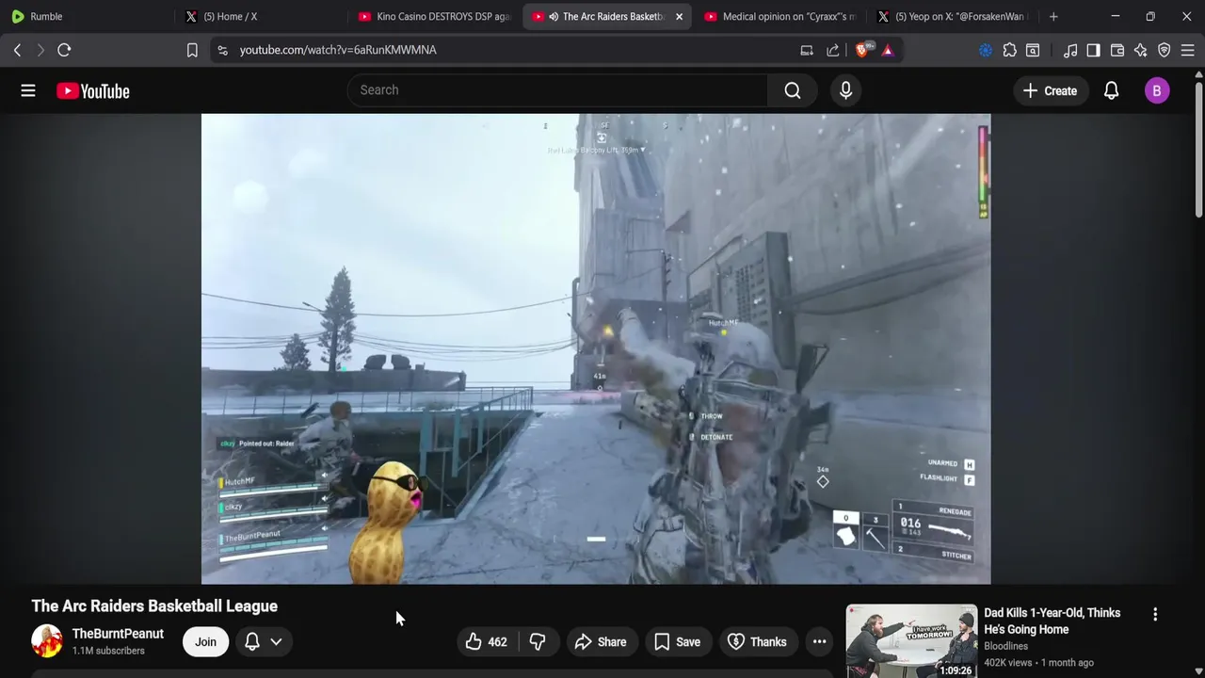Open TheBurntPeanut channel avatar
1205x678 pixels.
point(47,641)
